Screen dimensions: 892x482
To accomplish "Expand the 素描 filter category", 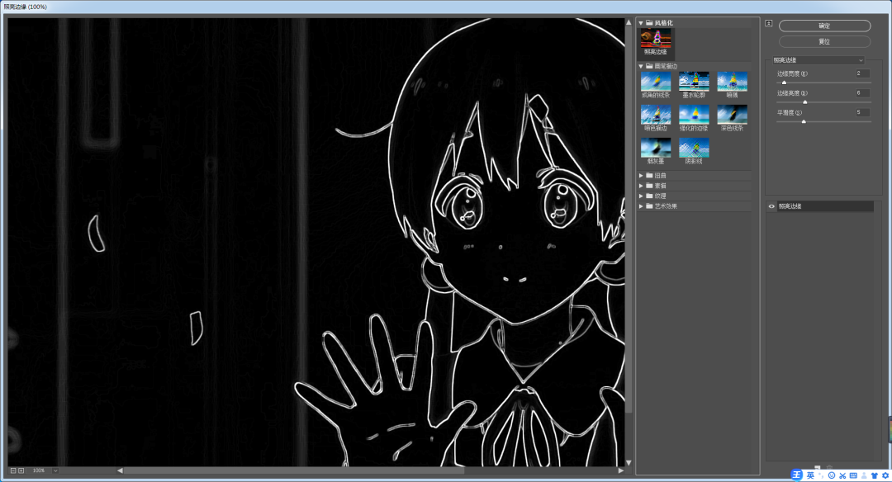I will [x=641, y=186].
